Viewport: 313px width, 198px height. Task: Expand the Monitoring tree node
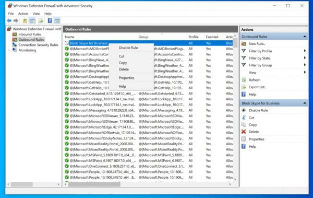pyautogui.click(x=9, y=50)
